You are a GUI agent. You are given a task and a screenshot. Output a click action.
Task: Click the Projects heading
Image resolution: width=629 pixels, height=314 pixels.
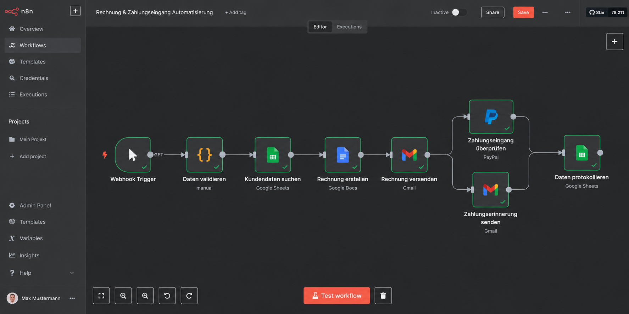pyautogui.click(x=19, y=122)
